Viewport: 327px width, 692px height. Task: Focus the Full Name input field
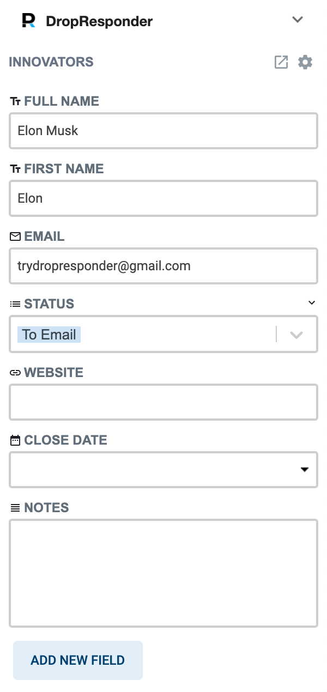163,131
